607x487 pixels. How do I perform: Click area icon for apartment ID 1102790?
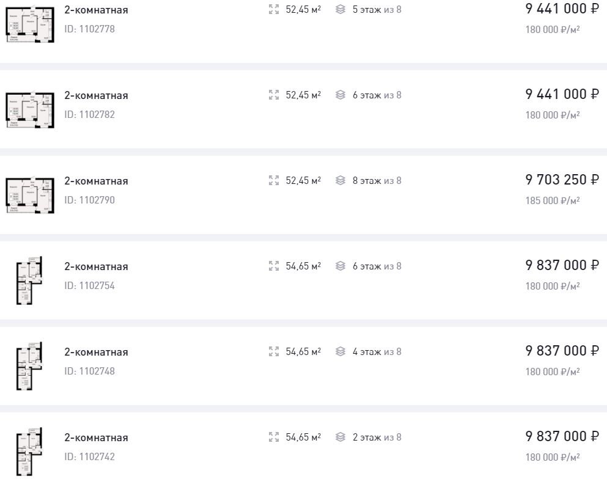click(x=274, y=180)
